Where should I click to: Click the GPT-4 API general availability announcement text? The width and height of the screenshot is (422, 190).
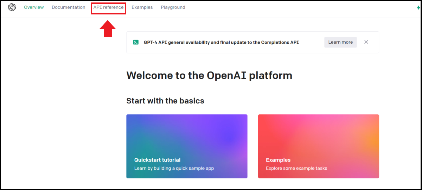tap(221, 42)
